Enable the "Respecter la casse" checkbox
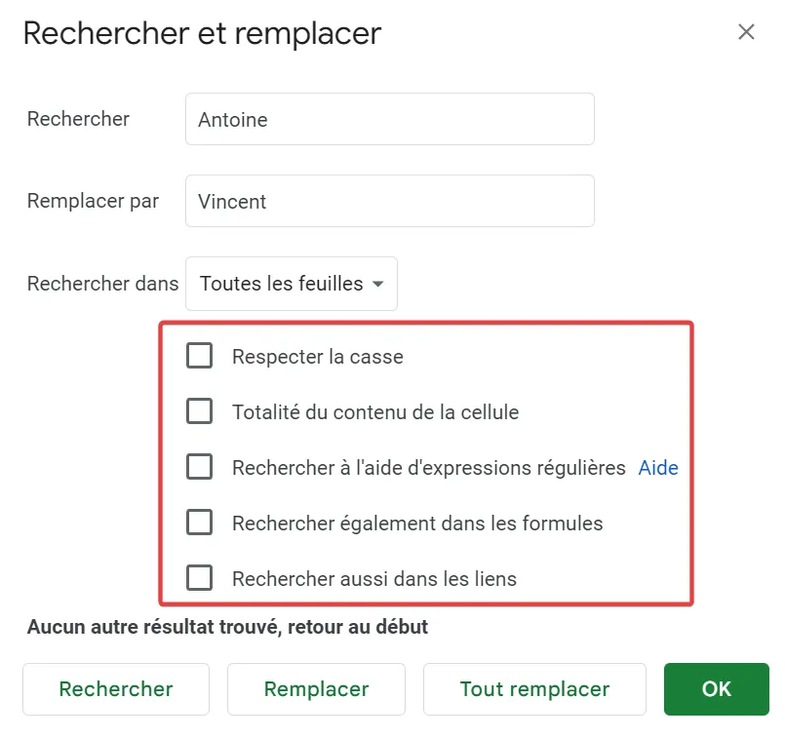 (x=199, y=356)
